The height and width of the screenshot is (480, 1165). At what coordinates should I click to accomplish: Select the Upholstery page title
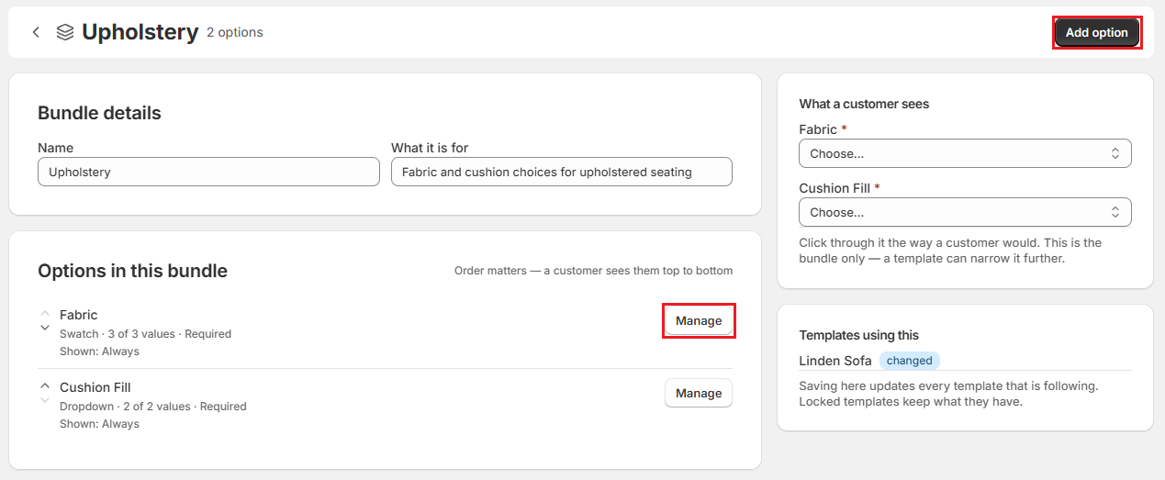pos(140,32)
